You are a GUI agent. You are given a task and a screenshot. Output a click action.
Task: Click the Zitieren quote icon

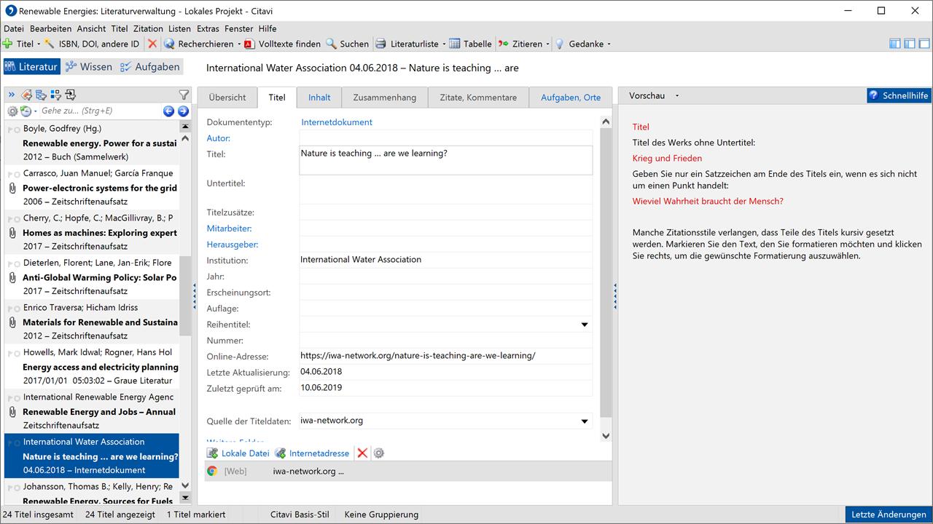[503, 44]
